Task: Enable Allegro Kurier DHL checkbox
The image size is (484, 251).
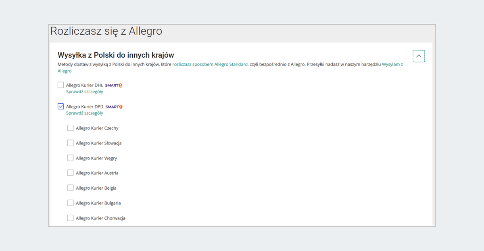Action: click(61, 85)
